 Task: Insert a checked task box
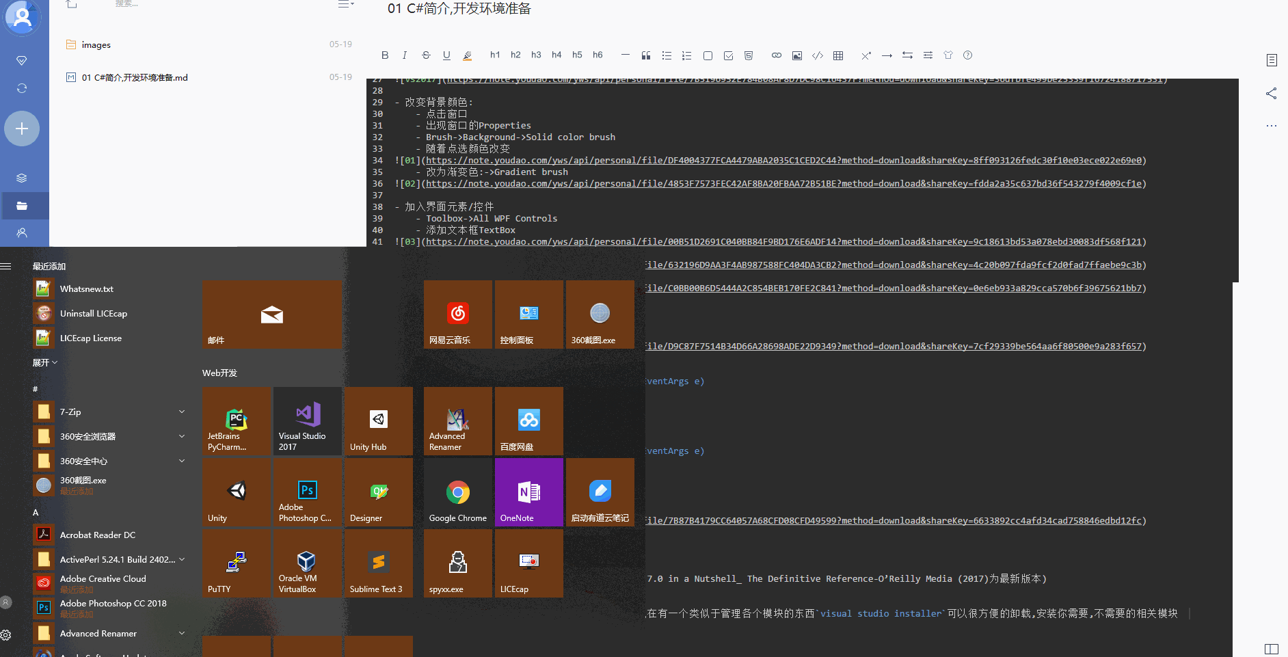pos(728,55)
